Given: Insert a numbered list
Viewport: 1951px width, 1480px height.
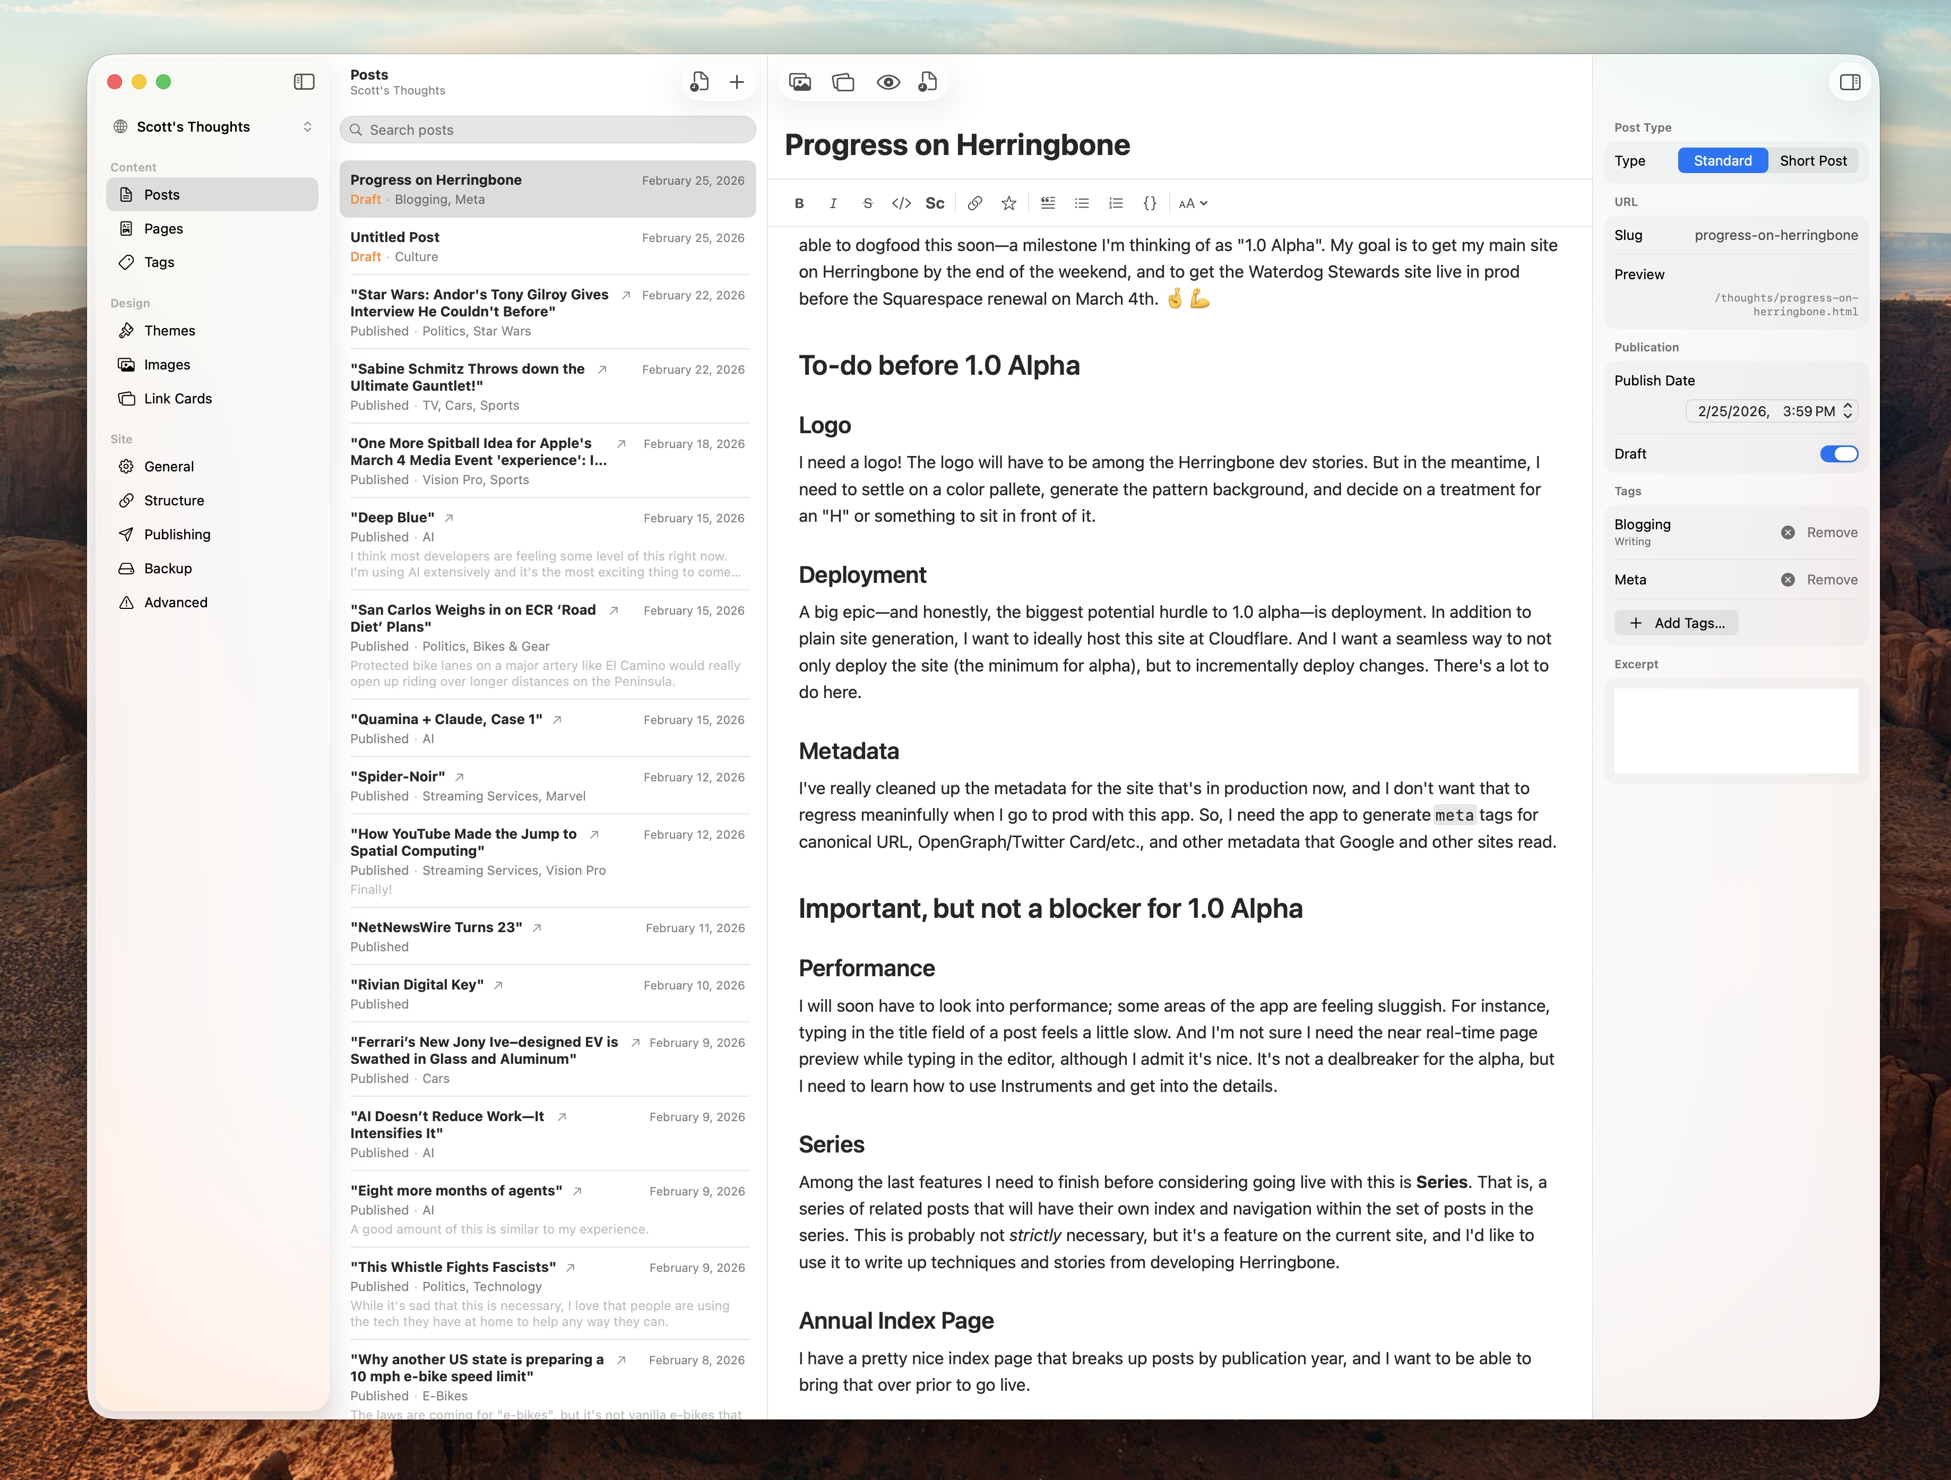Looking at the screenshot, I should point(1115,204).
